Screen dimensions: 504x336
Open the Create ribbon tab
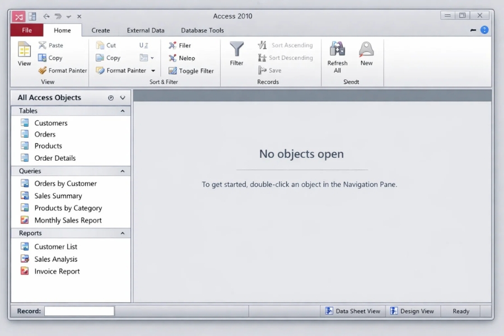(101, 30)
